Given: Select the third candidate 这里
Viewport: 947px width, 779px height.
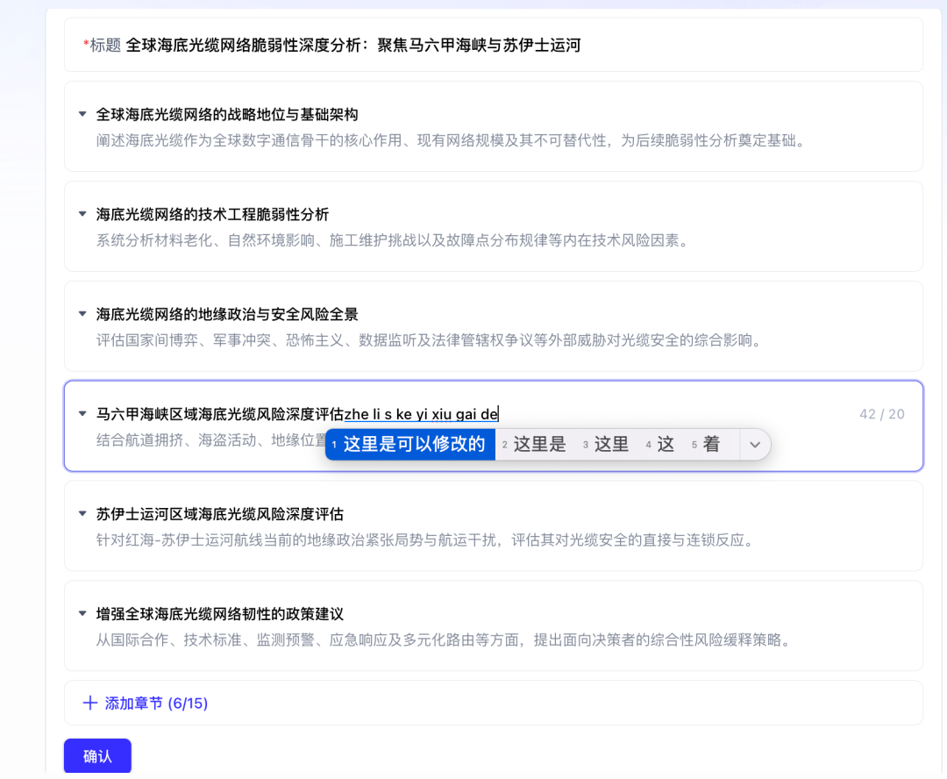Looking at the screenshot, I should pyautogui.click(x=609, y=444).
